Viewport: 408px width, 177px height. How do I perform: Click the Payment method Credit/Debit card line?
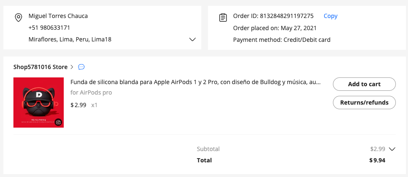(282, 40)
